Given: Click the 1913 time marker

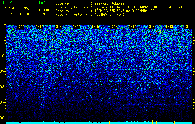Looking at the screenshot, I should coord(58,27).
